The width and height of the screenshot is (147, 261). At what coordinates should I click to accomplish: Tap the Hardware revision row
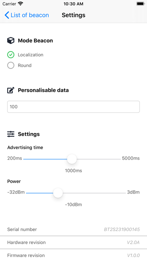(x=73, y=242)
